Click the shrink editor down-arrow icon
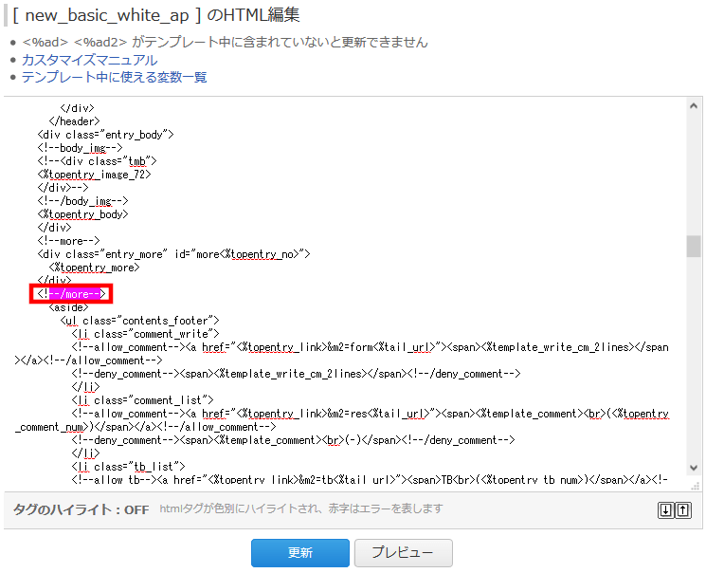Viewport: 706px width, 573px height. (665, 510)
